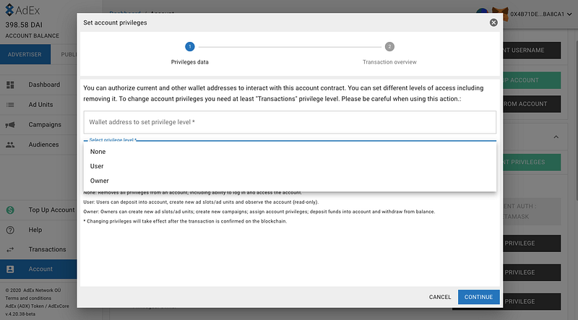This screenshot has width=578, height=320.
Task: Click the AdEx logo icon
Action: click(9, 10)
